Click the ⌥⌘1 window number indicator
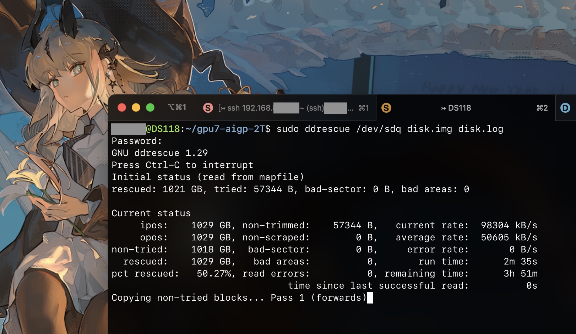Viewport: 576px width, 334px height. [x=177, y=107]
